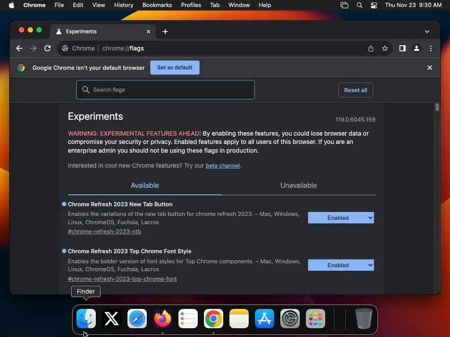Screen dimensions: 450x337
Task: Open Launchpad from the Dock
Action: point(316,319)
